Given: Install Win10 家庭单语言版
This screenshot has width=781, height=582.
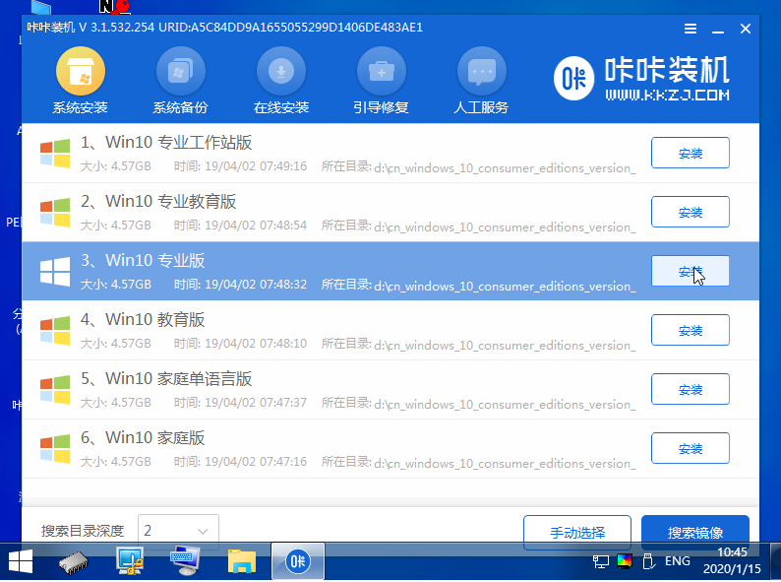Looking at the screenshot, I should pos(691,390).
